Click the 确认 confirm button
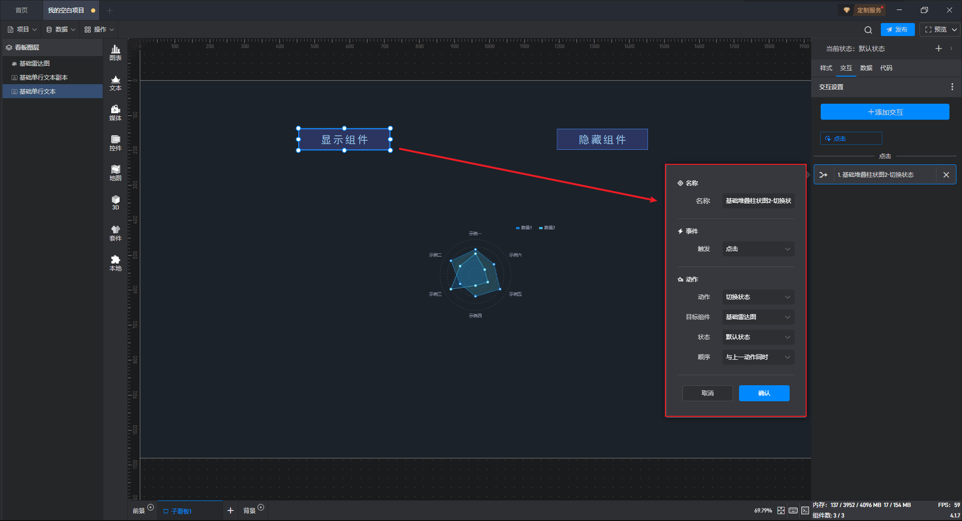Viewport: 962px width, 521px height. [x=764, y=393]
